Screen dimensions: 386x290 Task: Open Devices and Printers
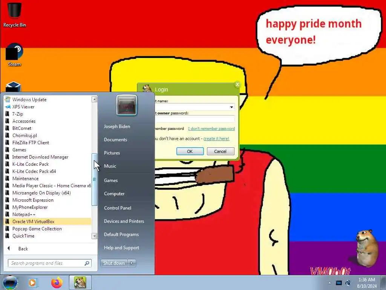pos(124,221)
